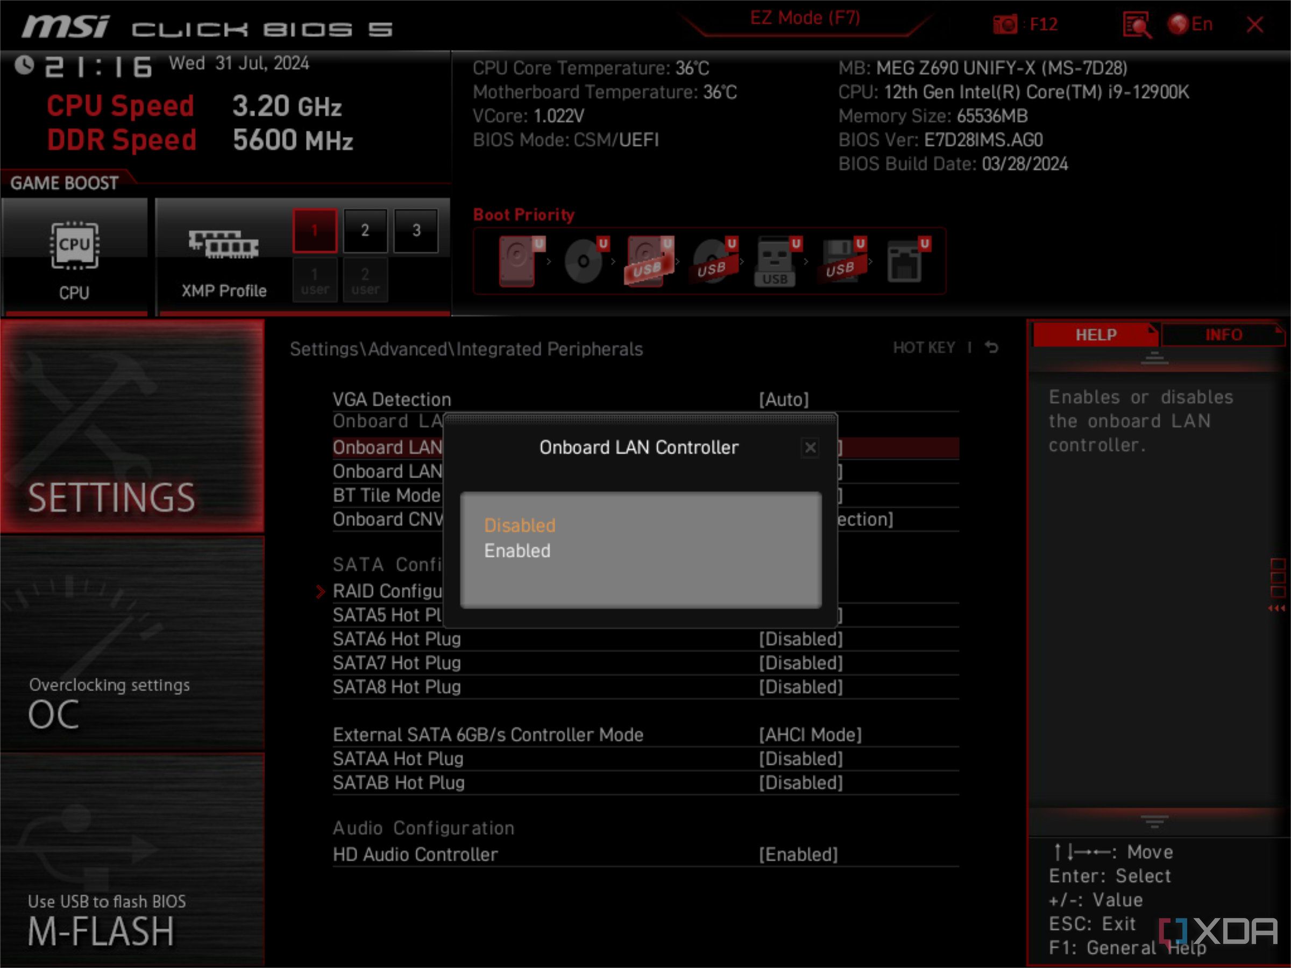Select XMP profile 2
Image resolution: width=1291 pixels, height=968 pixels.
[365, 230]
